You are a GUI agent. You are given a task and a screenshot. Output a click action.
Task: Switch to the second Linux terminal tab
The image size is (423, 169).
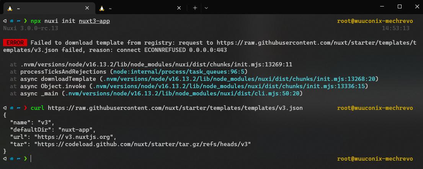[x=141, y=8]
